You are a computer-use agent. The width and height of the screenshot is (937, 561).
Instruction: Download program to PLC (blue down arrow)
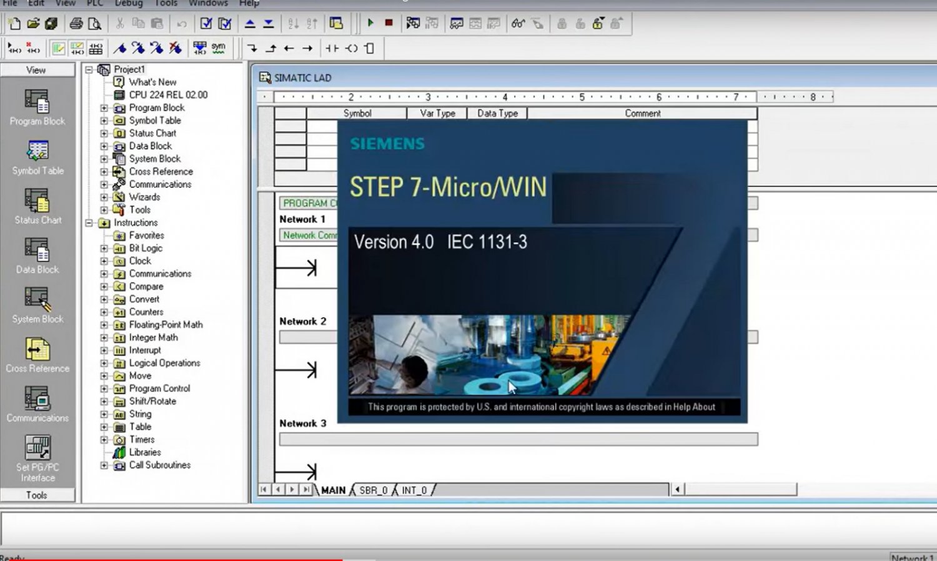(269, 24)
